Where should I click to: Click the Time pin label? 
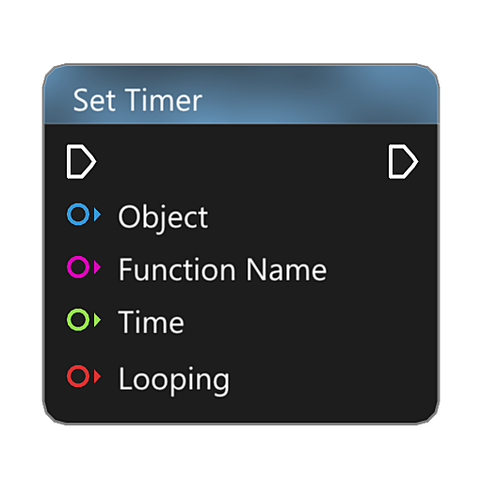tap(152, 322)
